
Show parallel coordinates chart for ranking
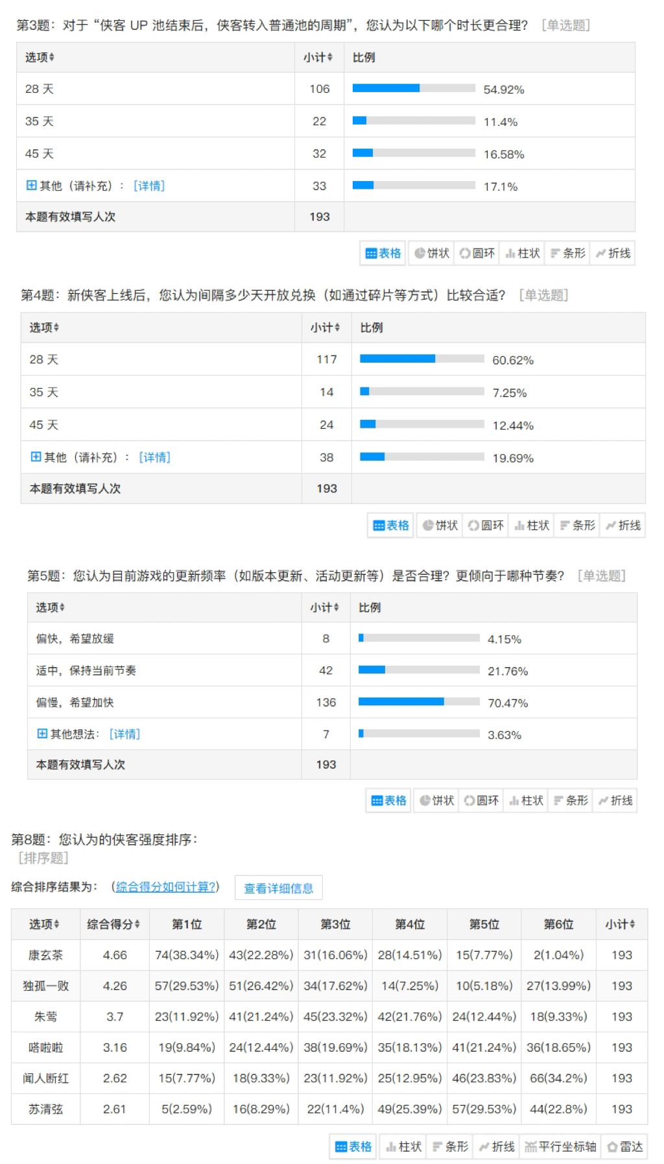[560, 1146]
